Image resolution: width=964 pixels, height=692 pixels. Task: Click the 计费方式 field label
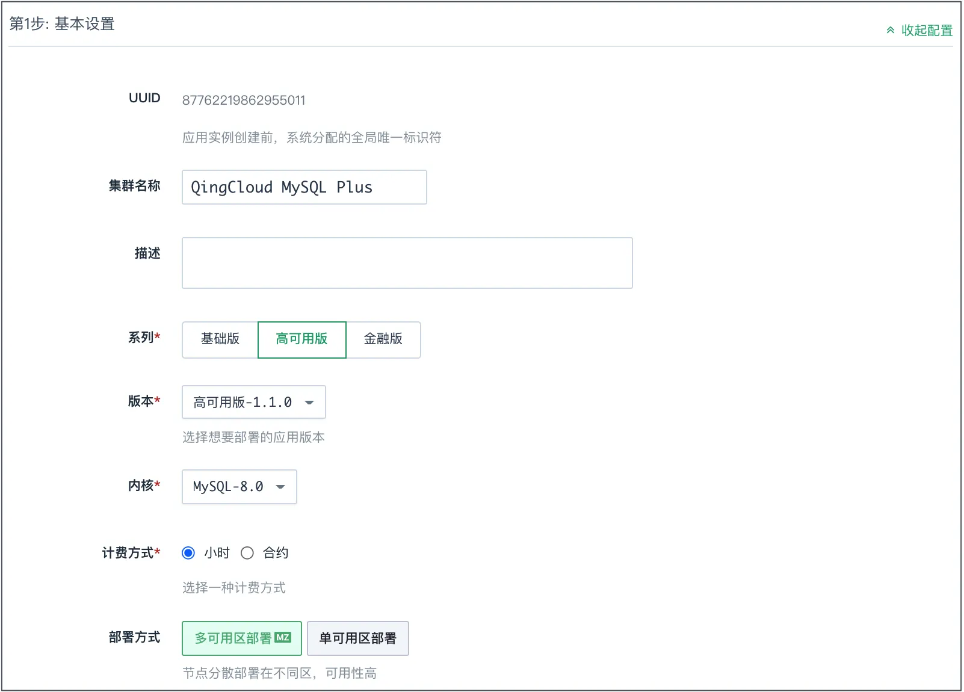pos(131,553)
